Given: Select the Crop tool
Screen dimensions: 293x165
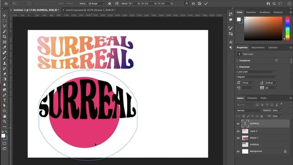Looking at the screenshot, I should pyautogui.click(x=5, y=37).
